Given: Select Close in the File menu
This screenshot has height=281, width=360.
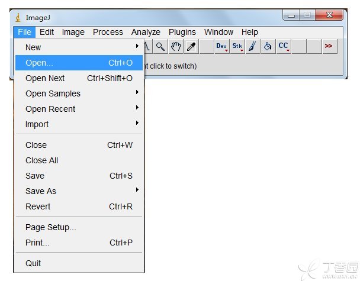Looking at the screenshot, I should 79,145.
